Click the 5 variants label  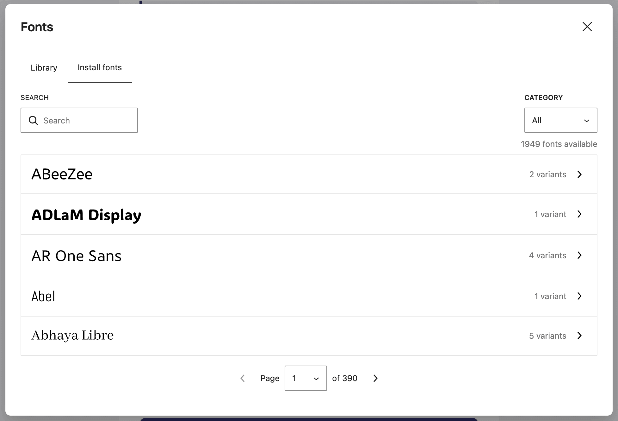tap(547, 336)
